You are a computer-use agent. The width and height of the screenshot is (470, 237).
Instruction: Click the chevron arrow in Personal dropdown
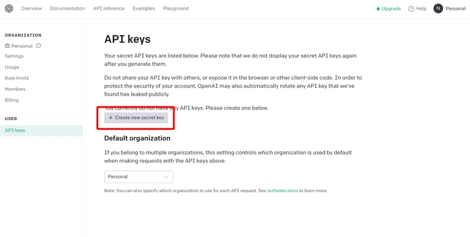tap(166, 177)
